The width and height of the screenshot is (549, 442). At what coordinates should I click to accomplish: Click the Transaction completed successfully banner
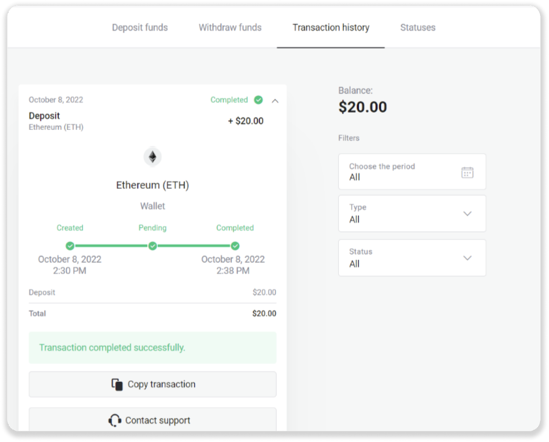(x=152, y=348)
